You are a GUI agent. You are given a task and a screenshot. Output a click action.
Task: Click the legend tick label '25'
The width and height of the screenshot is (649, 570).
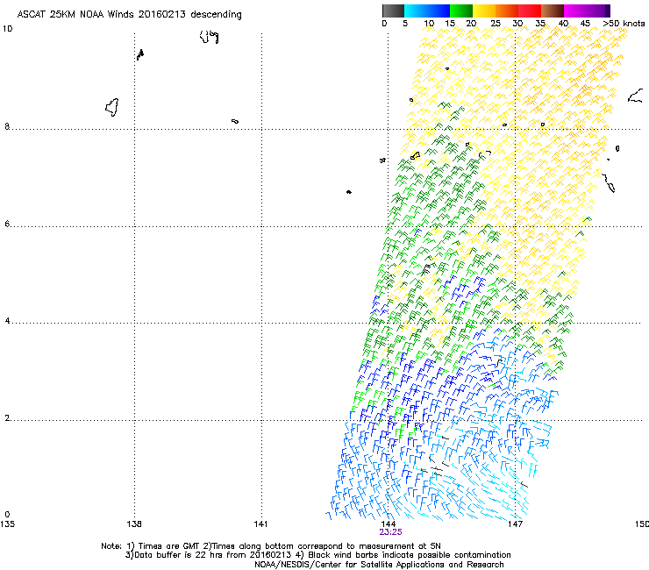[x=496, y=24]
